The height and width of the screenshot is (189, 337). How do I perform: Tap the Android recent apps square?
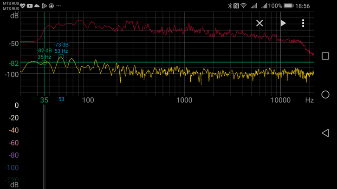click(325, 56)
